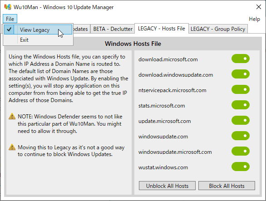The height and width of the screenshot is (201, 266).
Task: Click wustat.windows.com host label
Action: tap(163, 167)
